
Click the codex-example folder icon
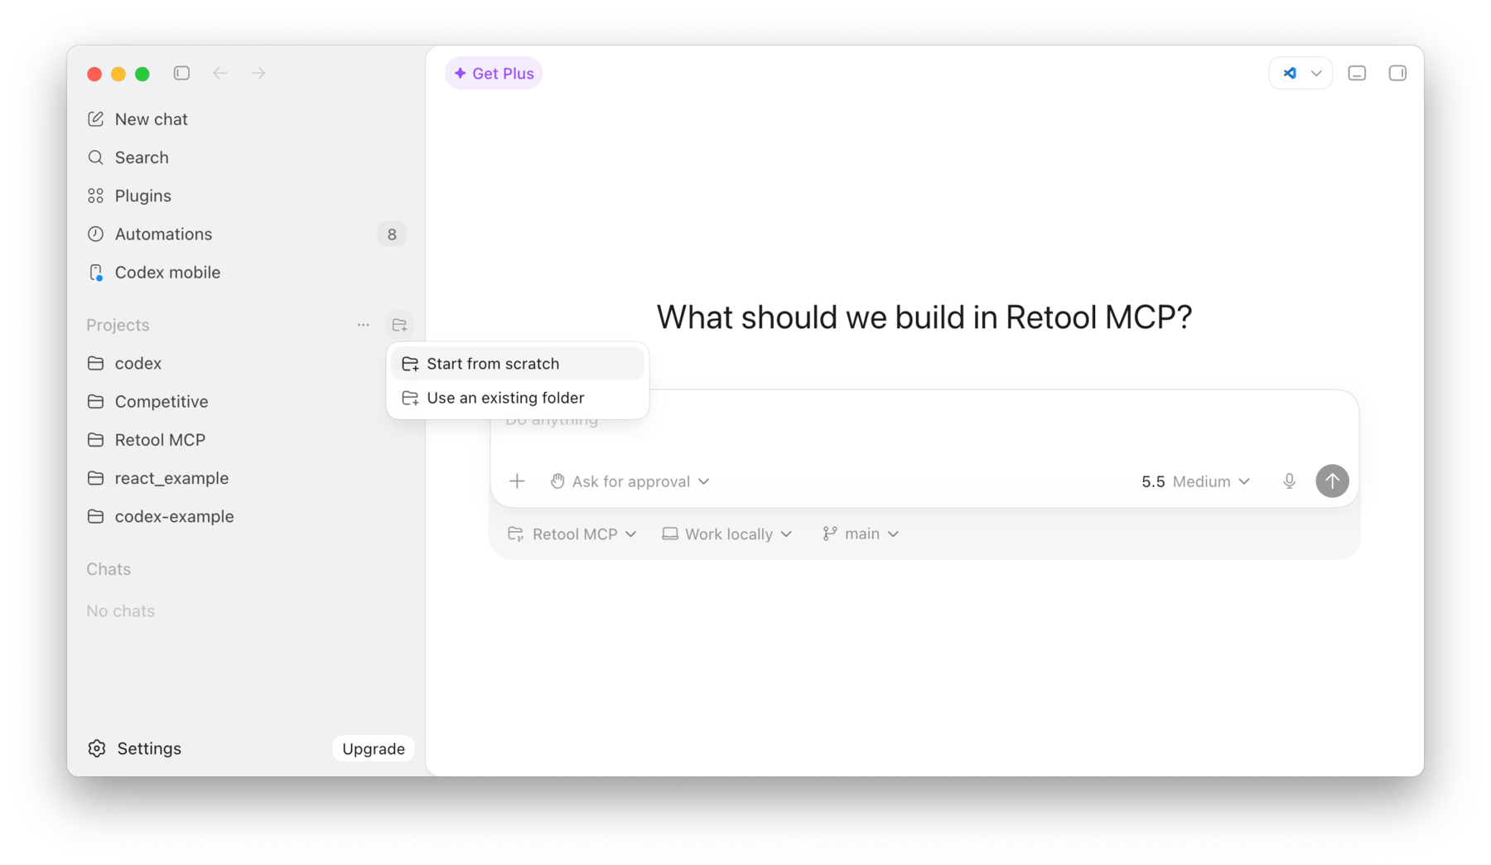(96, 516)
